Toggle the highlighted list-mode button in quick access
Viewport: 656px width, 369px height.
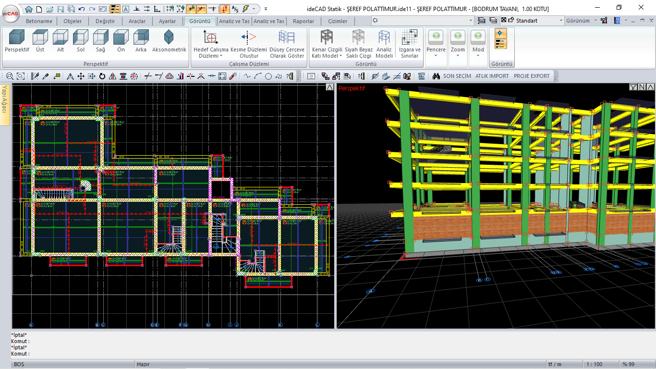coord(115,9)
